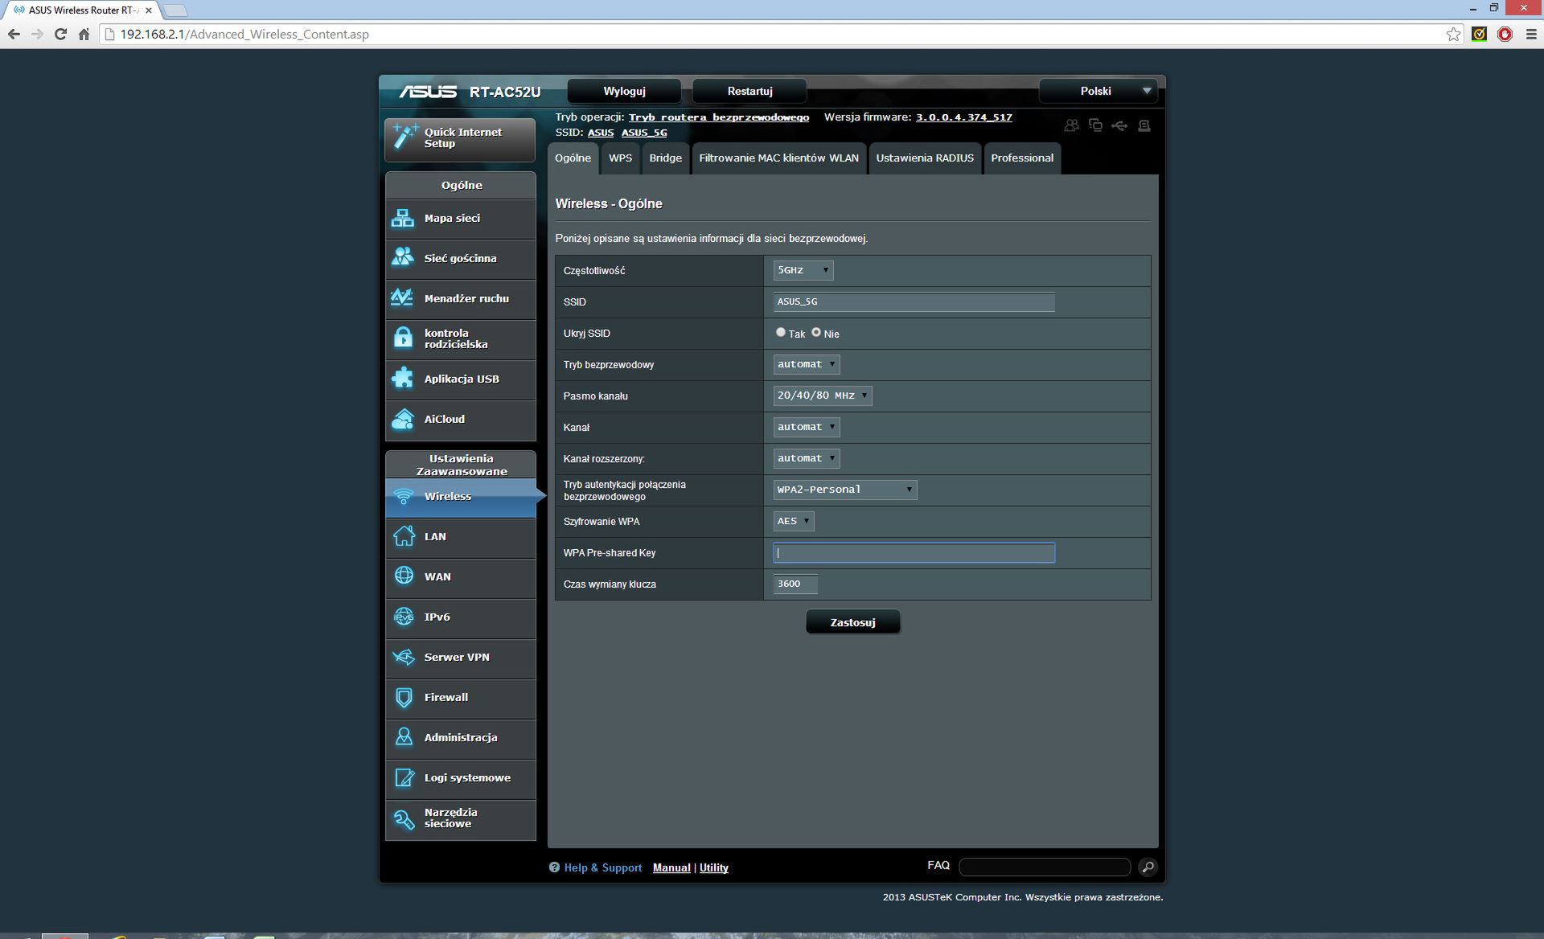1544x939 pixels.
Task: Open Narzędzia sieciowe page
Action: click(x=460, y=818)
